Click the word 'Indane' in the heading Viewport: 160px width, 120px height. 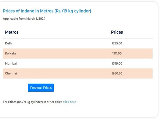(x=27, y=11)
